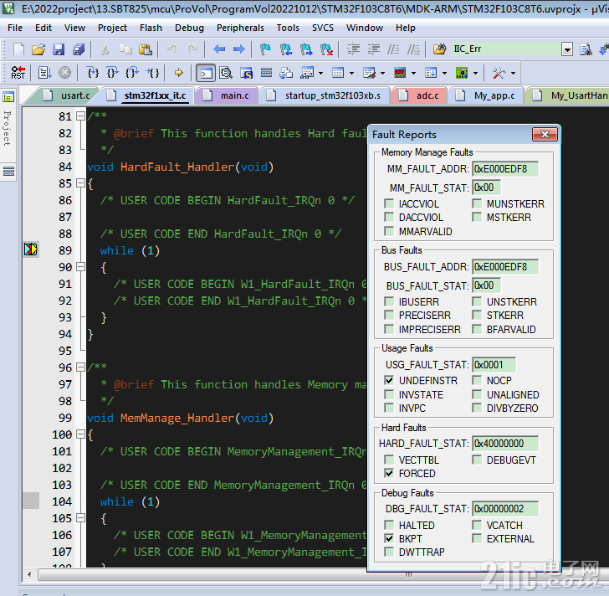The image size is (609, 596).
Task: Close the Fault Reports dialog
Action: [545, 135]
